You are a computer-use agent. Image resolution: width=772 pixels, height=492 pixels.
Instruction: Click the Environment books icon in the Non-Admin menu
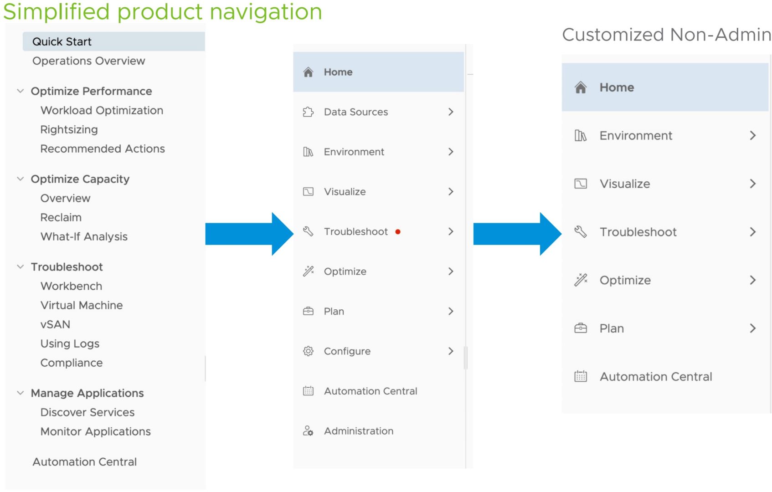(580, 136)
